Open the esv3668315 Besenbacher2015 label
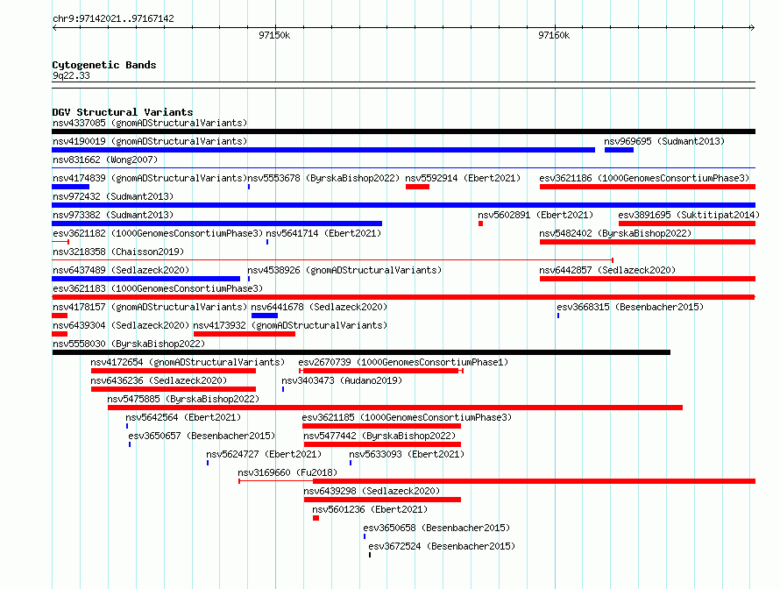Screen dimensions: 780x589 (630, 307)
